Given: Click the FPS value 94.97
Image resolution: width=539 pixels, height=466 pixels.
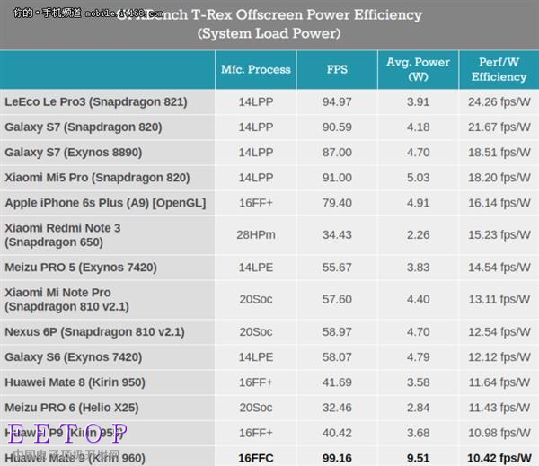Looking at the screenshot, I should [x=337, y=102].
